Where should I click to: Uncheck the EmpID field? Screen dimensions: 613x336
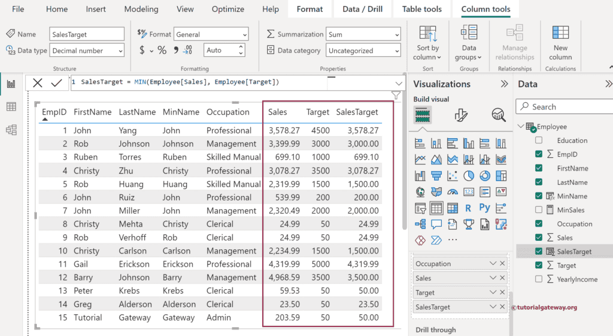[x=539, y=154]
